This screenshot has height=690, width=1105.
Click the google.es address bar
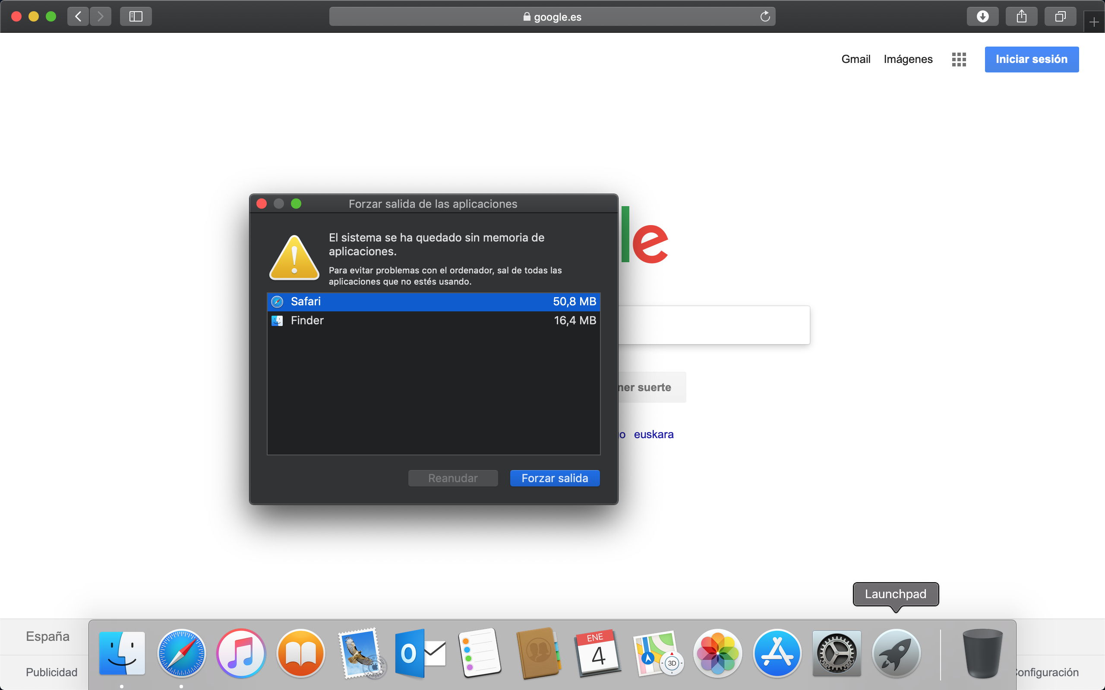[x=552, y=17]
